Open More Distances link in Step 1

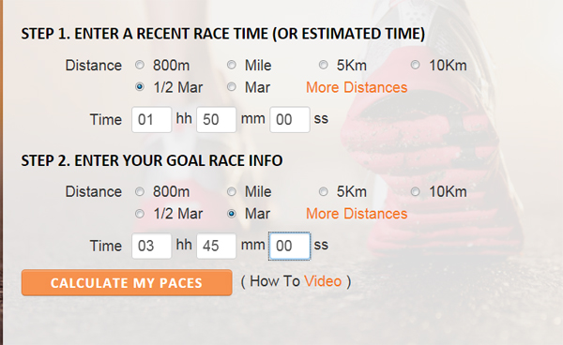point(357,87)
